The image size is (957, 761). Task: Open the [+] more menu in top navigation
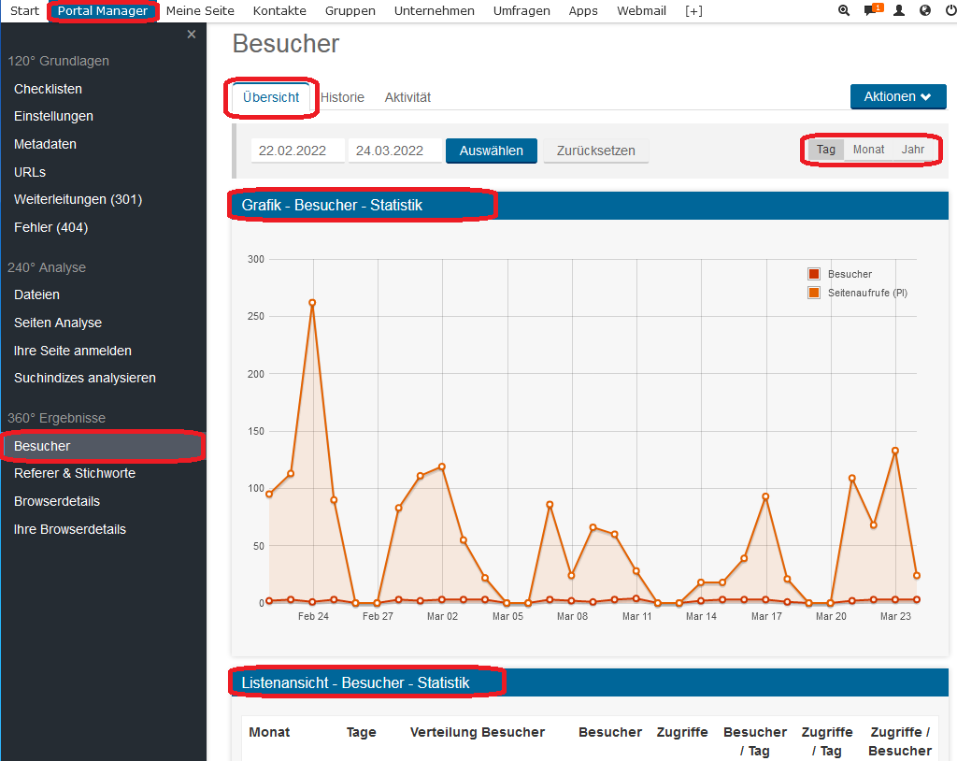pyautogui.click(x=693, y=11)
